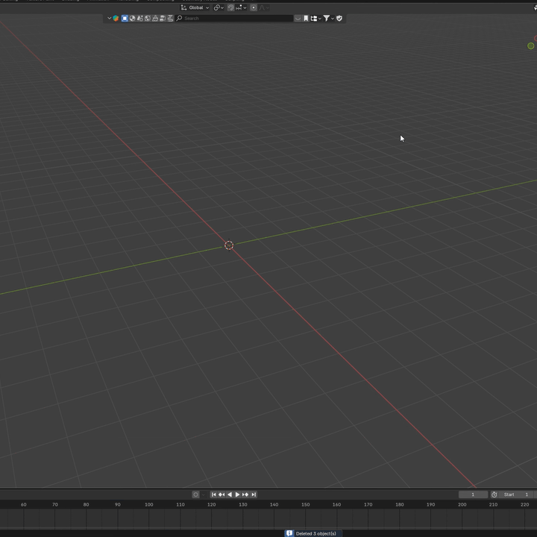Open the funnel filter dropdown
This screenshot has height=537, width=537.
tap(328, 18)
